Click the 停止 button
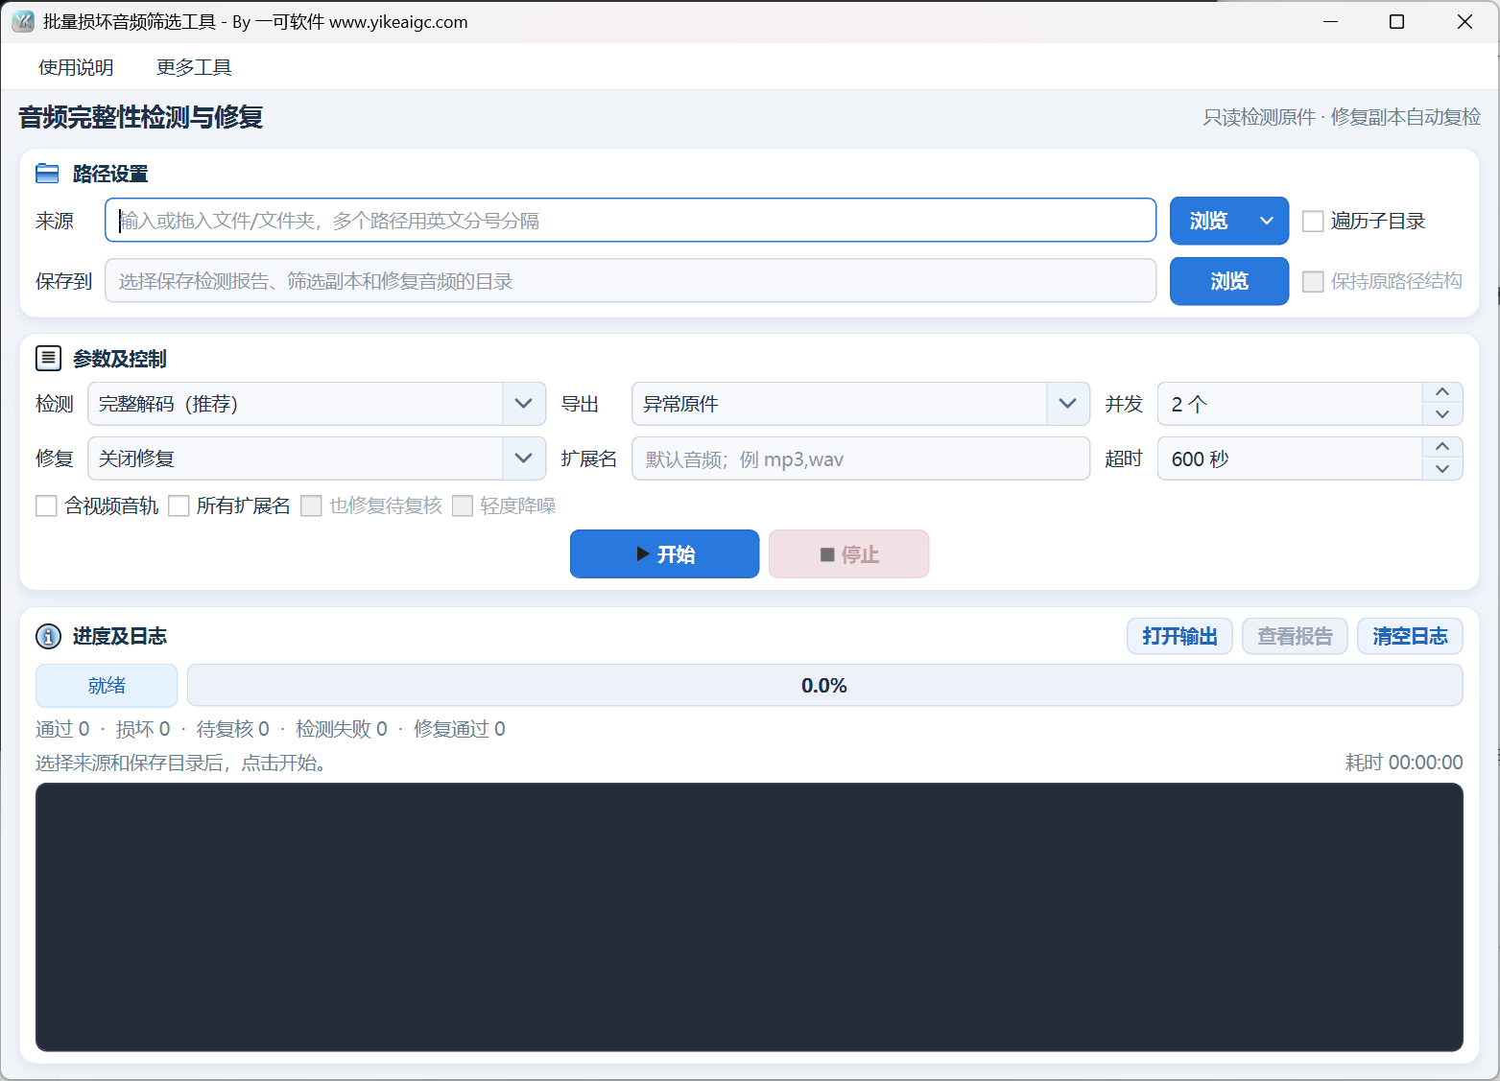The height and width of the screenshot is (1081, 1500). [849, 554]
